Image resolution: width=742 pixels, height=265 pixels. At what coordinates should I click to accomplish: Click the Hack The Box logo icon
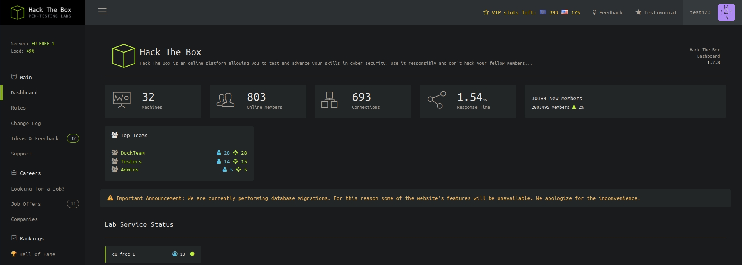pos(17,12)
